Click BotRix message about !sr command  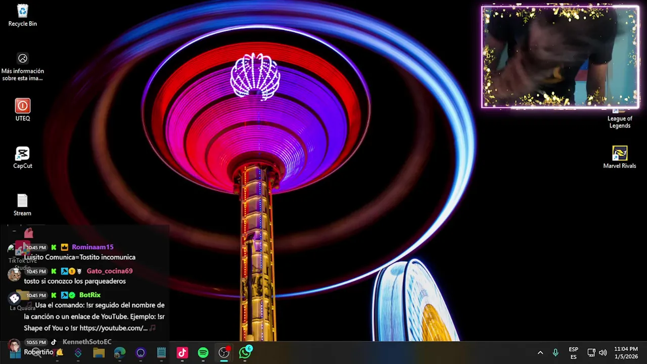click(95, 316)
